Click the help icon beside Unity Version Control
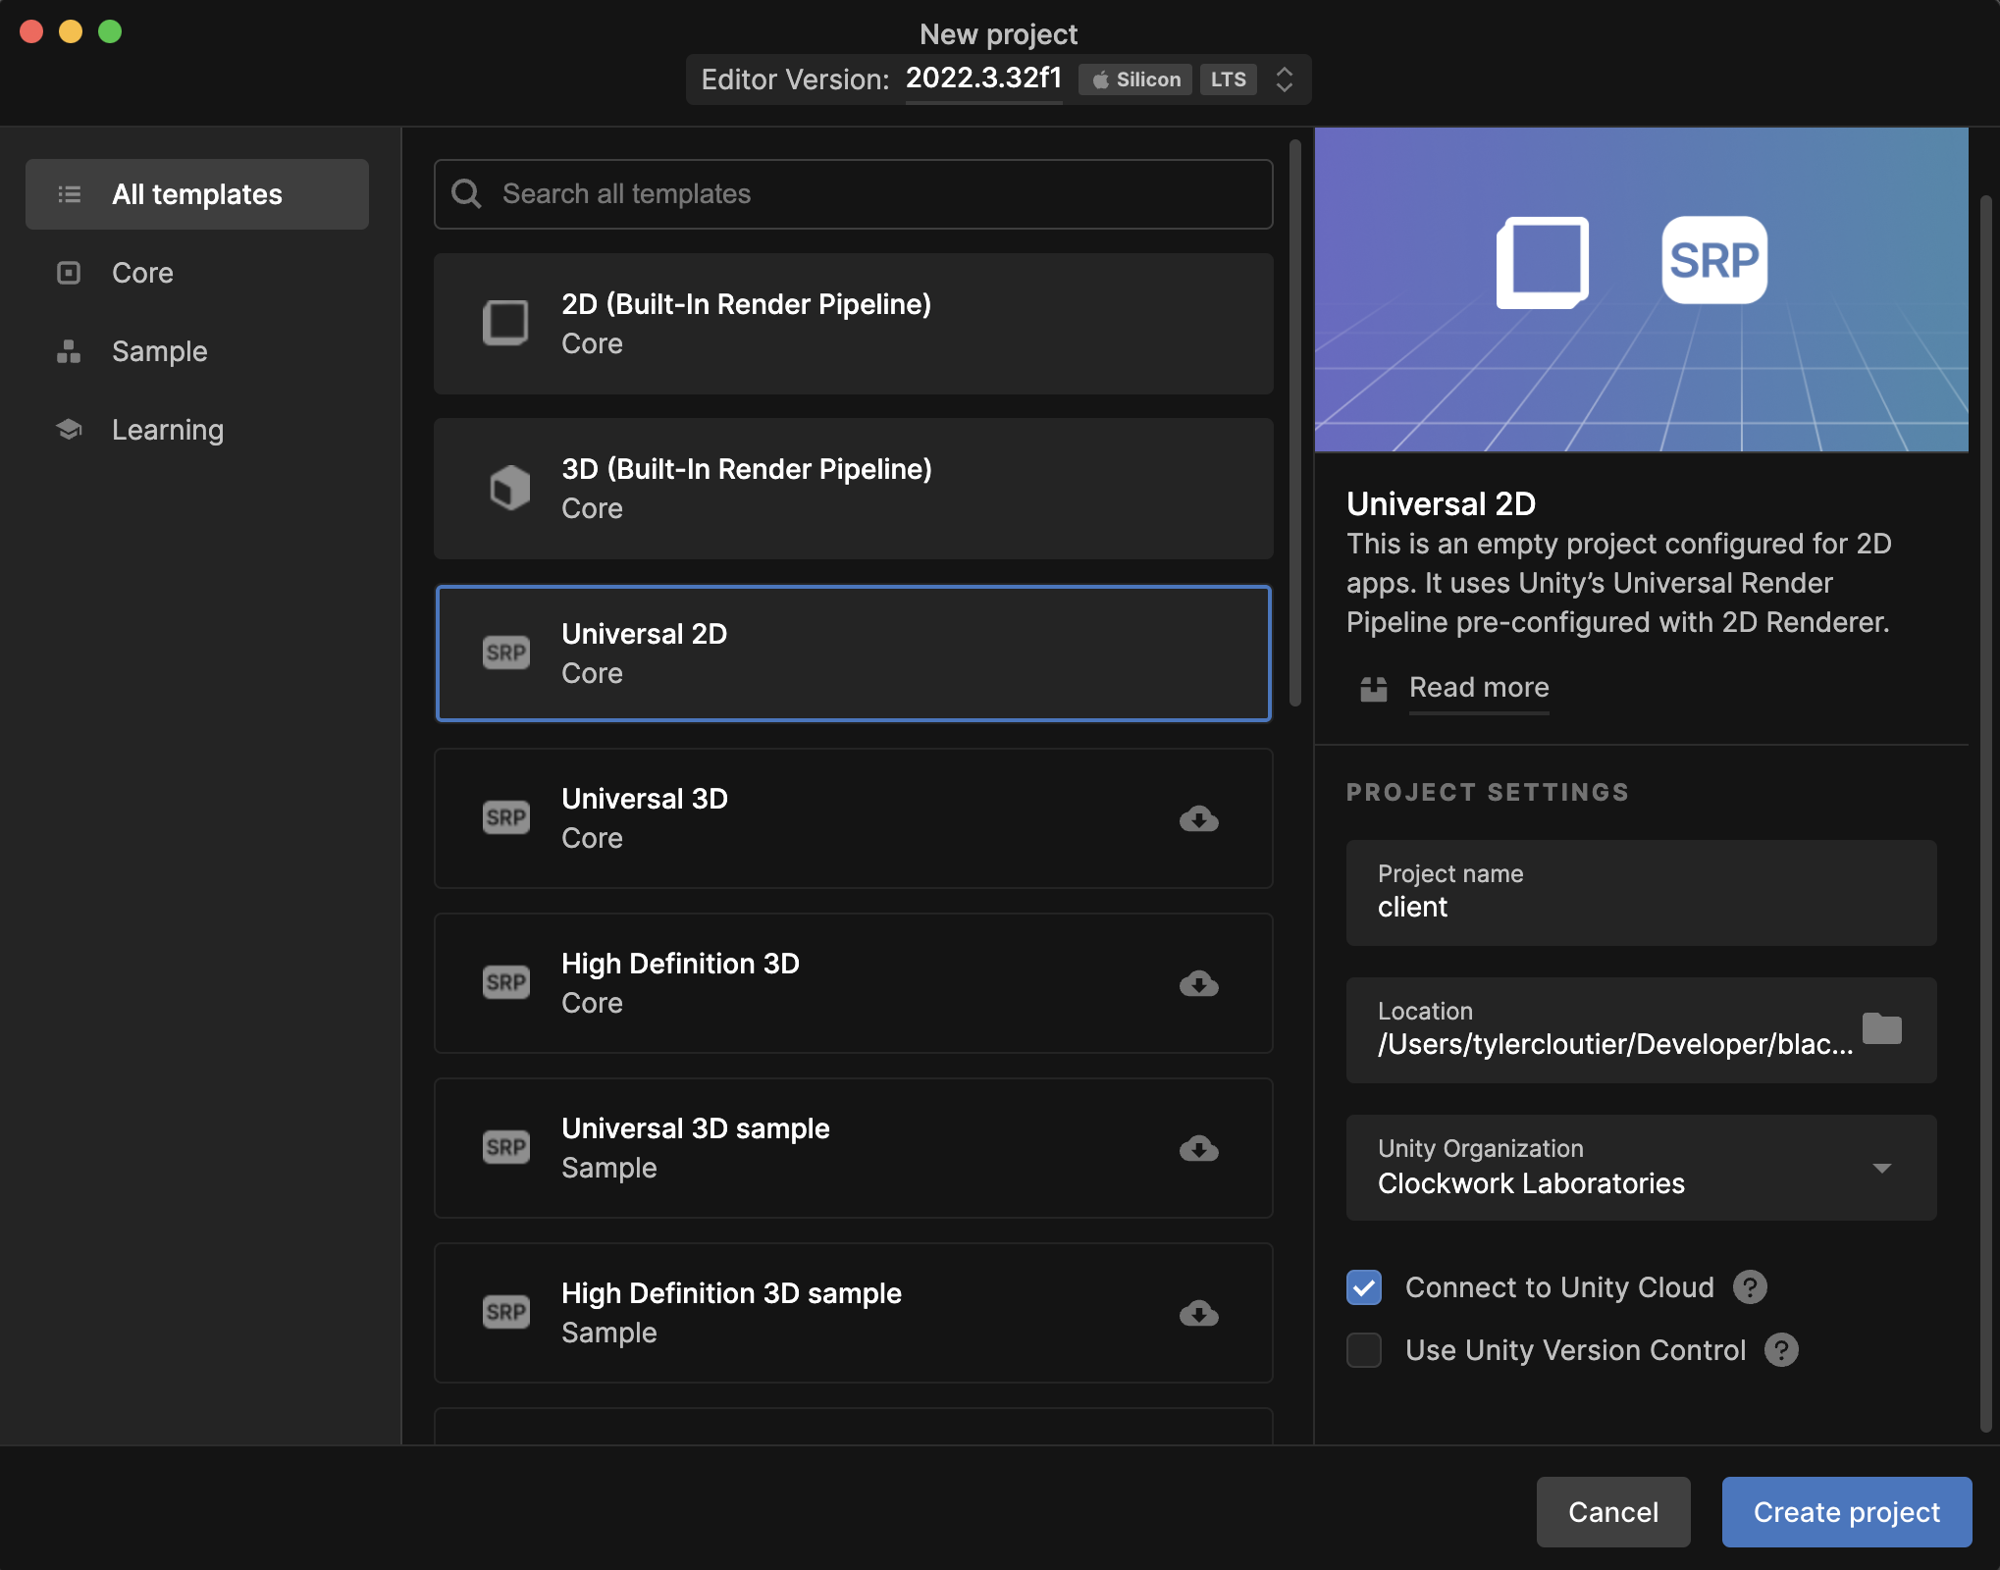 point(1781,1350)
